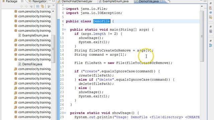Click the Forward arrow in Package Explorer toolbar

(x=26, y=6)
